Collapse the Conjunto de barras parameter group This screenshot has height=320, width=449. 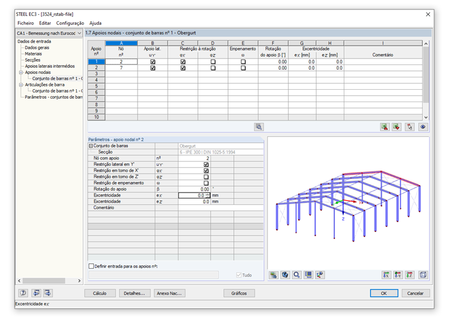point(91,146)
